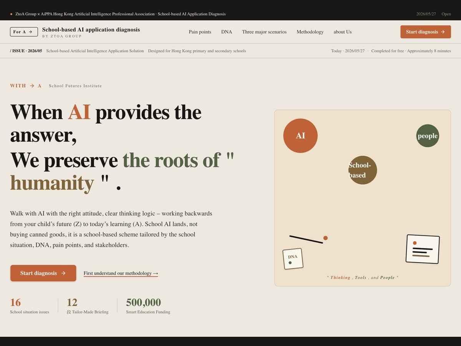The image size is (461, 346).
Task: Click the top bar date 2026/05/27
Action: 426,14
